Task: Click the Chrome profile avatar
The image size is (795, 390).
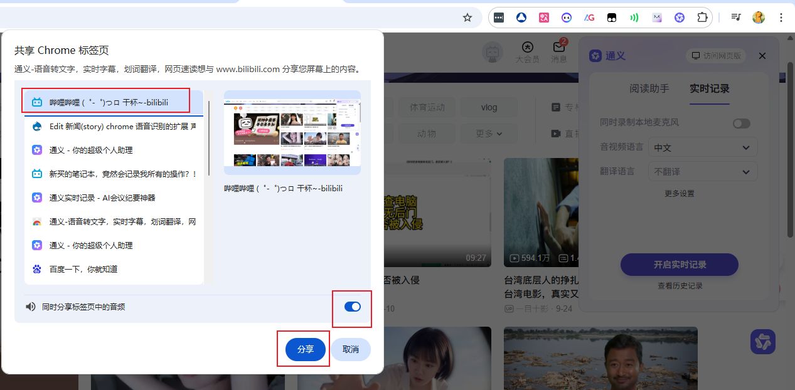Action: 759,18
